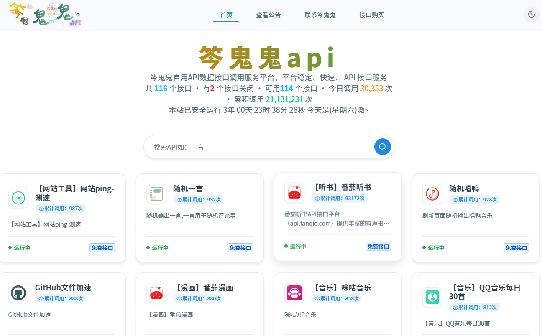
Task: Click description 咪咕VIP音乐
Action: click(x=300, y=315)
